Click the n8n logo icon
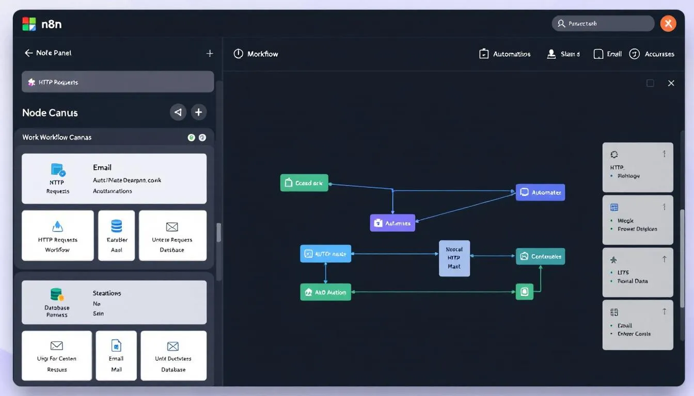Viewport: 694px width, 396px height. pyautogui.click(x=29, y=24)
